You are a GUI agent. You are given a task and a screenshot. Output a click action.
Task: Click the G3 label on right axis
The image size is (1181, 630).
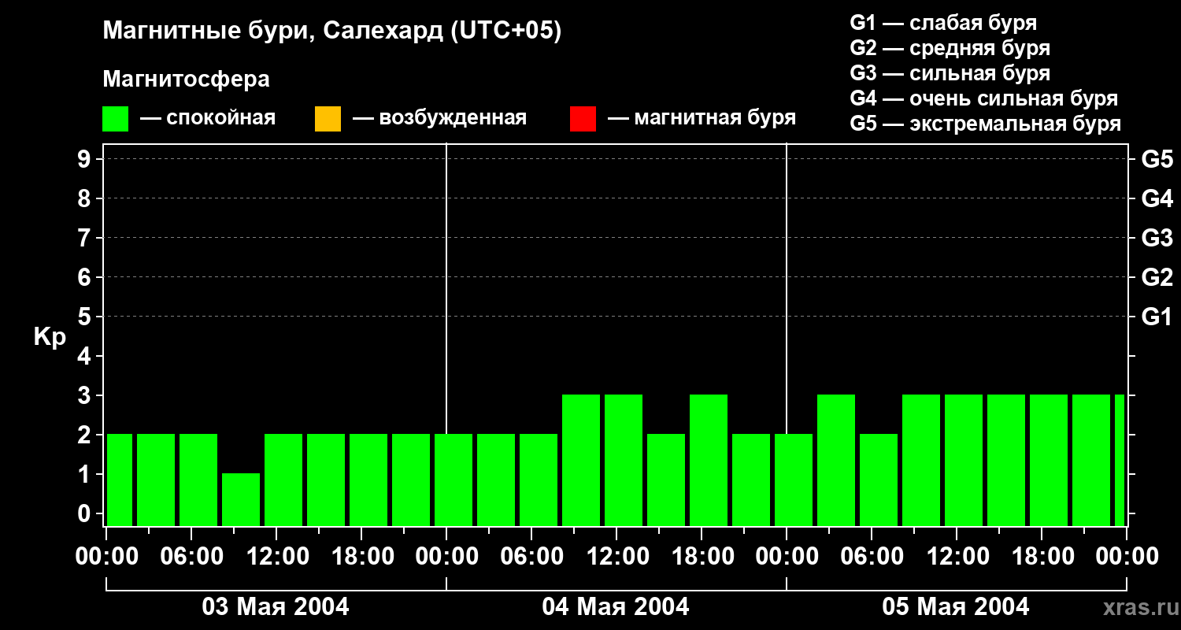(x=1157, y=238)
